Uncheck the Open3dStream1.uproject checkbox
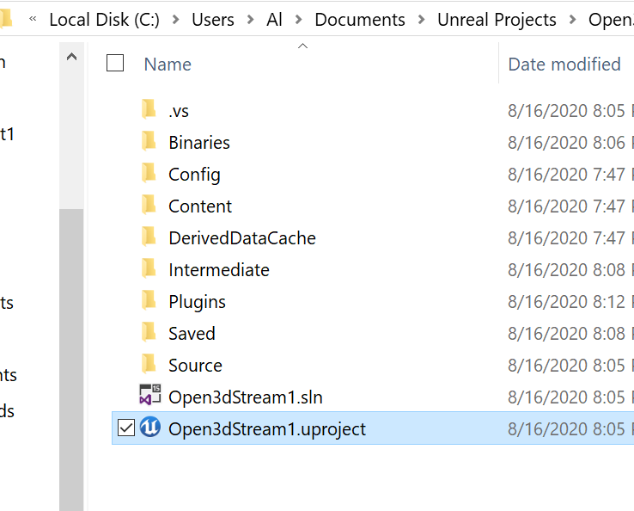Image resolution: width=634 pixels, height=511 pixels. [x=126, y=428]
